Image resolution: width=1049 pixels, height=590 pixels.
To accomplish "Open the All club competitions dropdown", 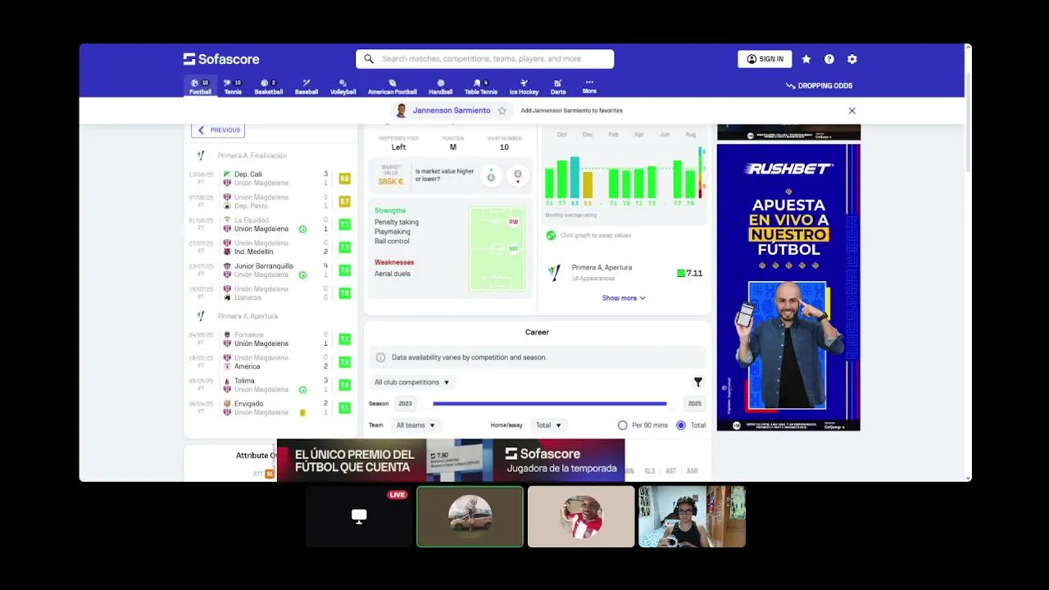I will point(412,382).
